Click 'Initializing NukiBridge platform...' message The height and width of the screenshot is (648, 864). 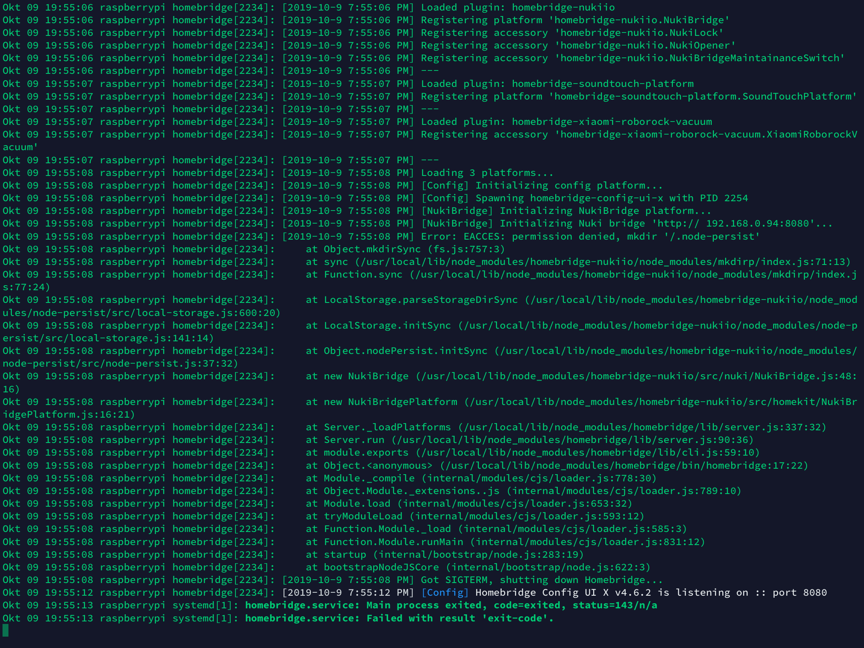pos(605,211)
